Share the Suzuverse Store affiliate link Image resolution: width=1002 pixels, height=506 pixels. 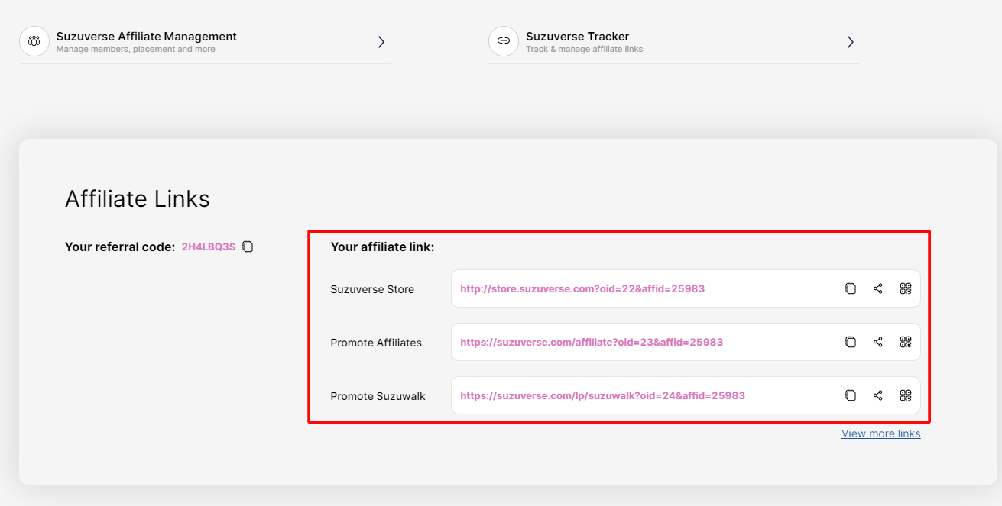(x=877, y=288)
